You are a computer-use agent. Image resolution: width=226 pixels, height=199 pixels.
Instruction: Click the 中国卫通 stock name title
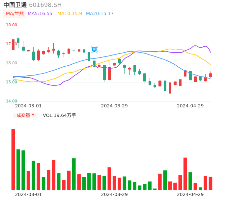tap(15, 5)
